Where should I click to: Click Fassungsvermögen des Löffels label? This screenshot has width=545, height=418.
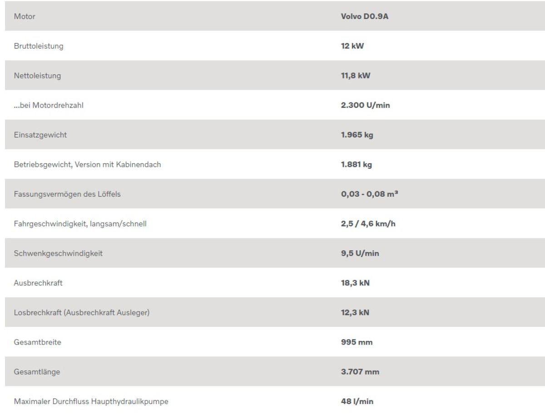coord(66,194)
